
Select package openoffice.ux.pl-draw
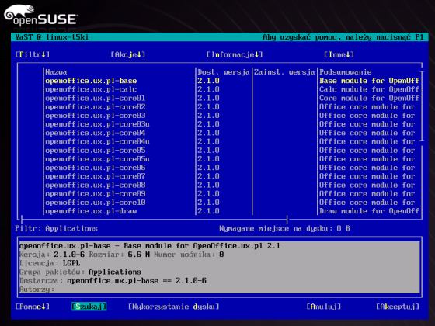(91, 211)
